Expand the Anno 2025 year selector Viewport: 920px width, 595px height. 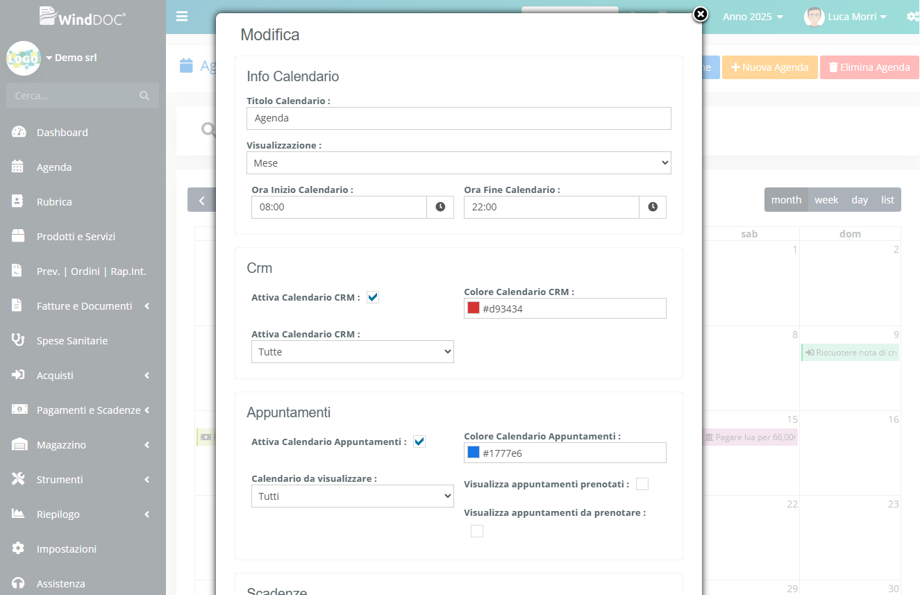pyautogui.click(x=753, y=16)
